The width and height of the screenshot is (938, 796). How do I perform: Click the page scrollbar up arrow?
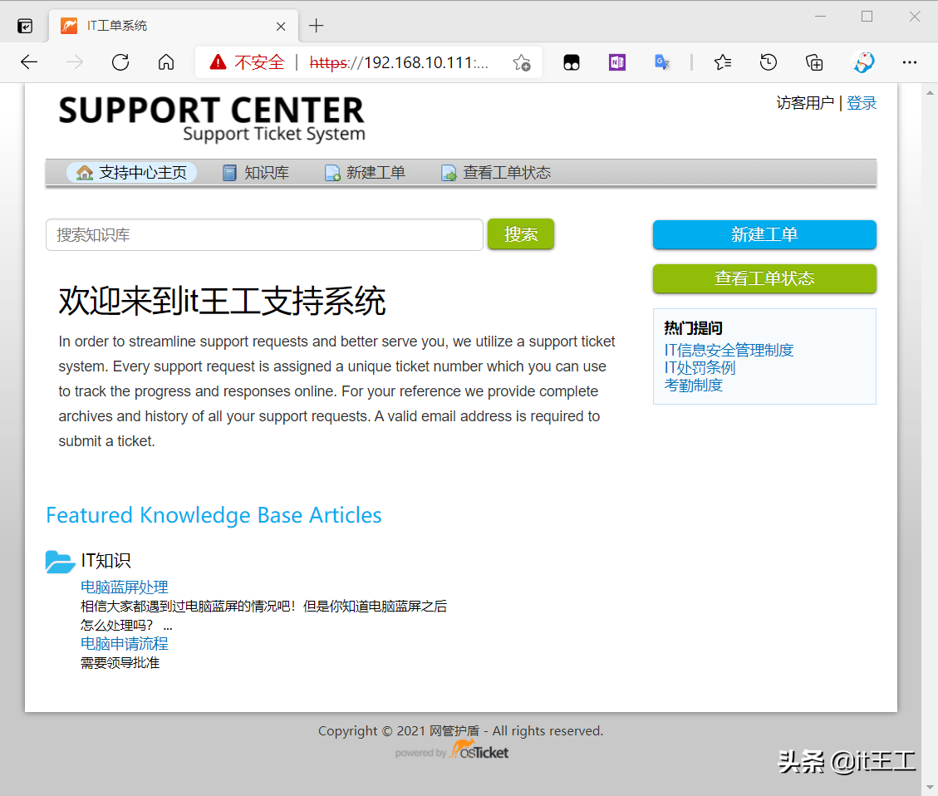[930, 93]
